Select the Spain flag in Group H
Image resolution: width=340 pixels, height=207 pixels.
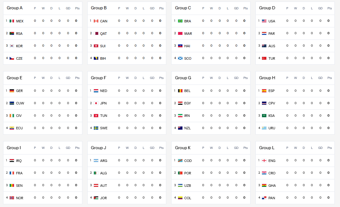(x=264, y=91)
